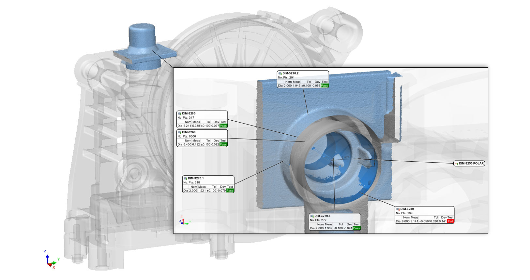Select the DIM-3280 title text
The height and width of the screenshot is (280, 530).
click(407, 209)
